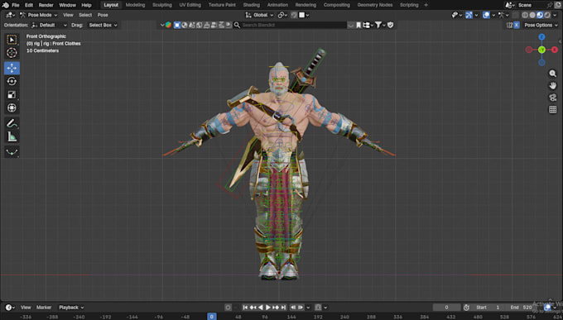Click the BlenderKit bookmark icon
This screenshot has width=563, height=320.
(358, 25)
